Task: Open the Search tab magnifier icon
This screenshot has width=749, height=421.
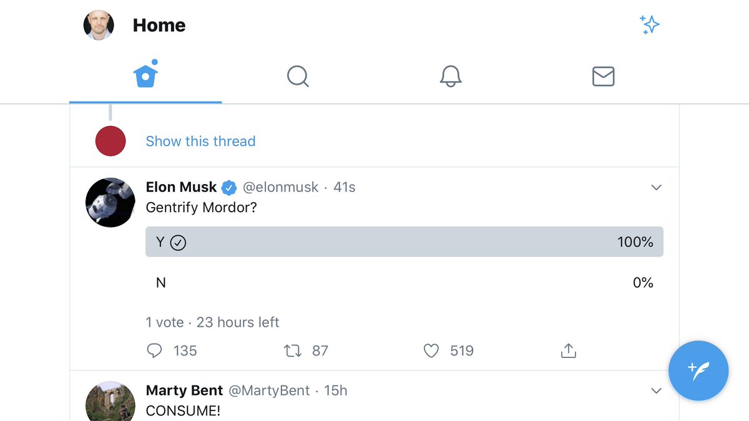Action: (x=298, y=77)
